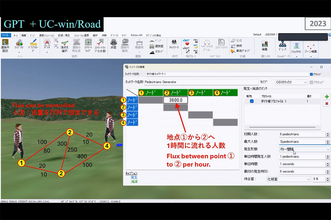The height and width of the screenshot is (220, 331).
Task: Click the edit flight route plane icon
Action: pos(187,50)
